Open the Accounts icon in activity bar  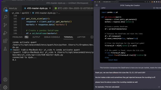pyautogui.click(x=5, y=79)
